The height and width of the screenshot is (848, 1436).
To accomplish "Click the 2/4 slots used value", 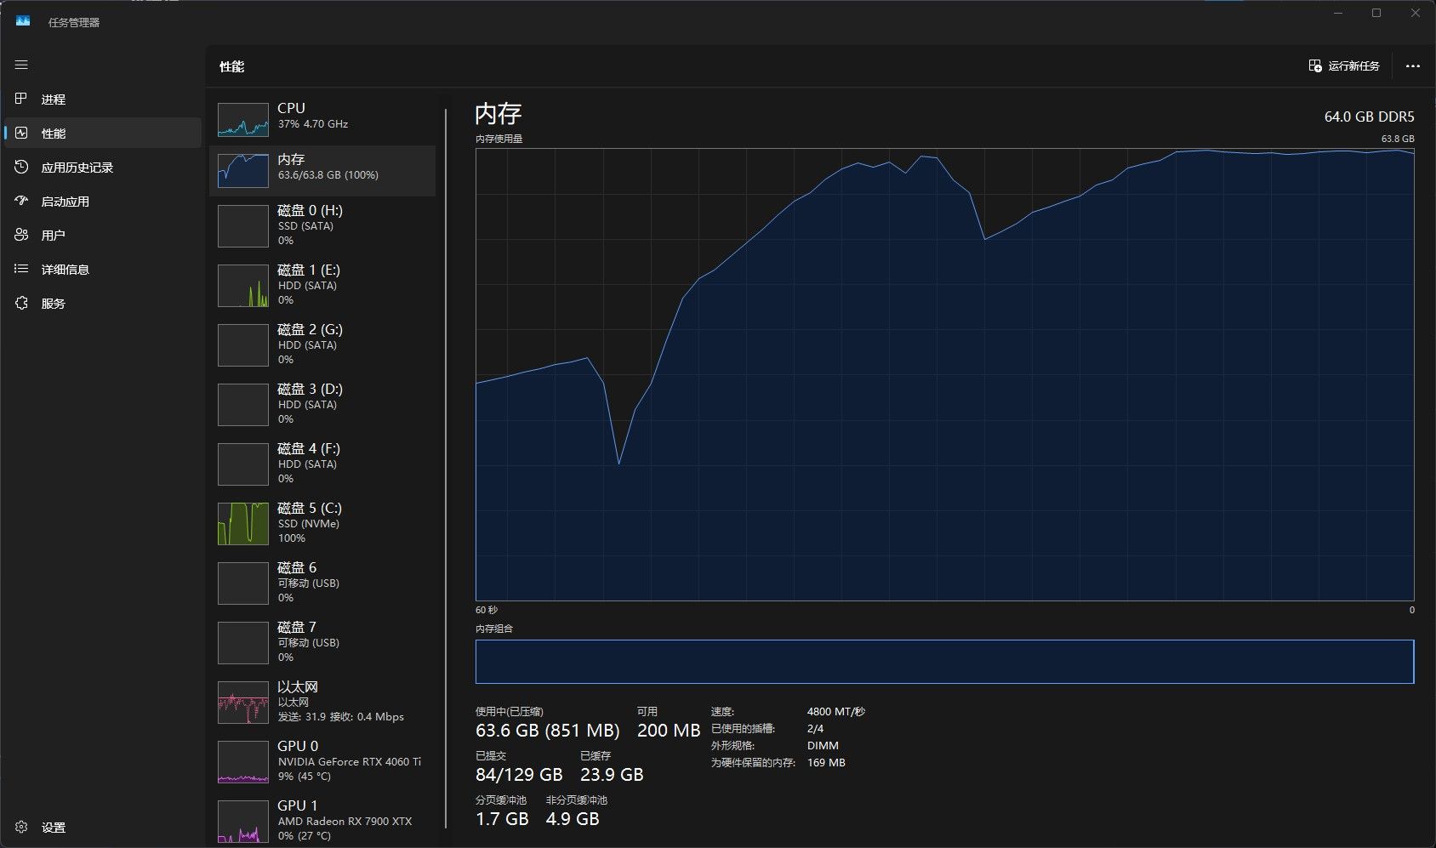I will 815,729.
